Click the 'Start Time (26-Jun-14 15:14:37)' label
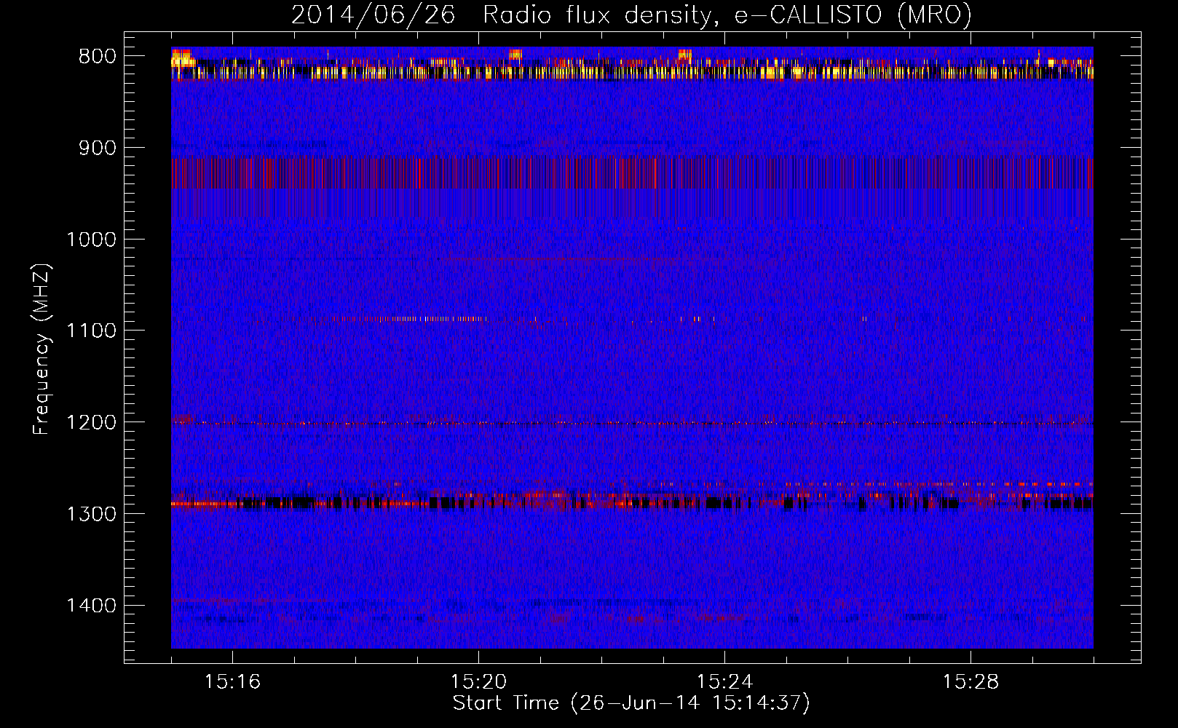This screenshot has width=1178, height=728. (x=631, y=703)
